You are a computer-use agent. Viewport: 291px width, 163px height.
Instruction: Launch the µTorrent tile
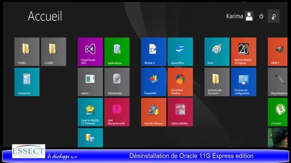click(278, 112)
